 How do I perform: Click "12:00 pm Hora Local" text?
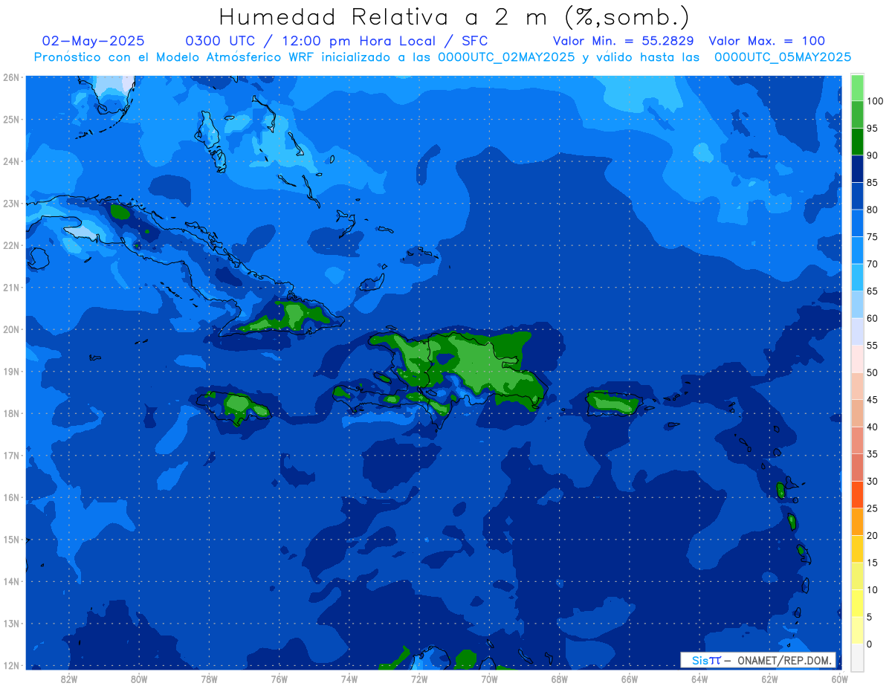[x=358, y=41]
